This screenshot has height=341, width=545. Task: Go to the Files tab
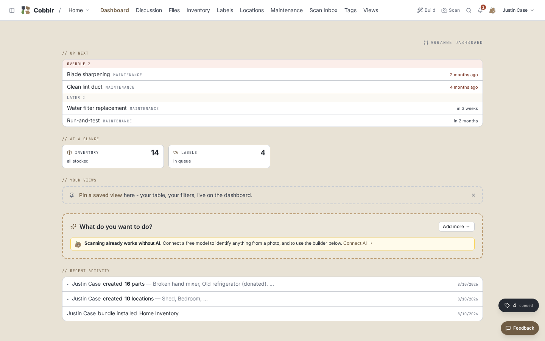coord(174,10)
